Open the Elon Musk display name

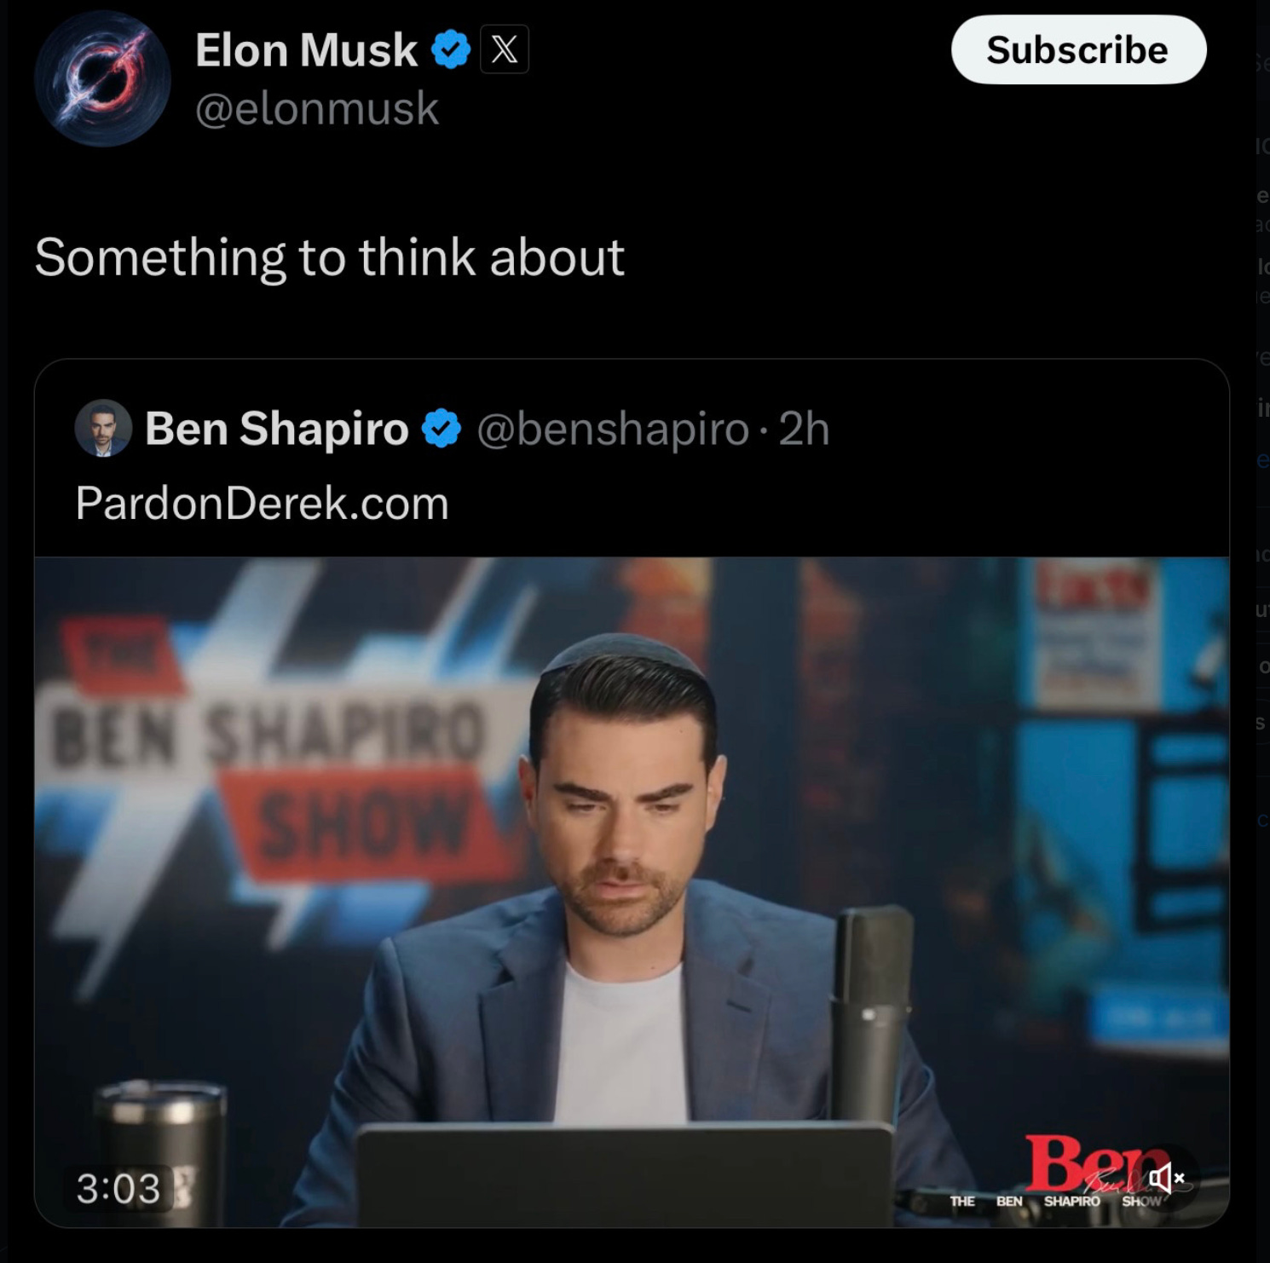click(306, 49)
